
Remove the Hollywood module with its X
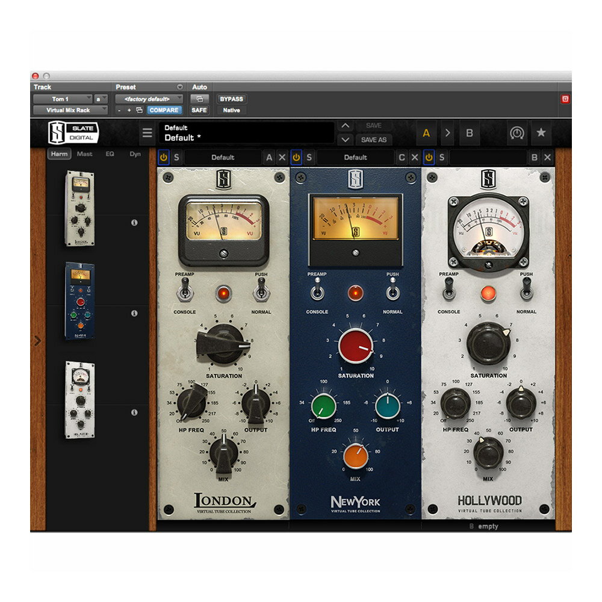pos(547,157)
